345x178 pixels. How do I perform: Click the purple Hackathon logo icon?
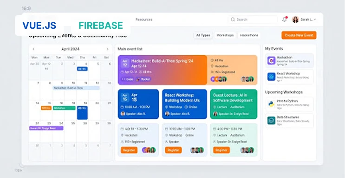tap(271, 61)
